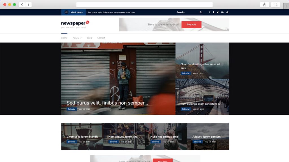Open the browser share icon
This screenshot has height=162, width=289.
coord(264,4)
